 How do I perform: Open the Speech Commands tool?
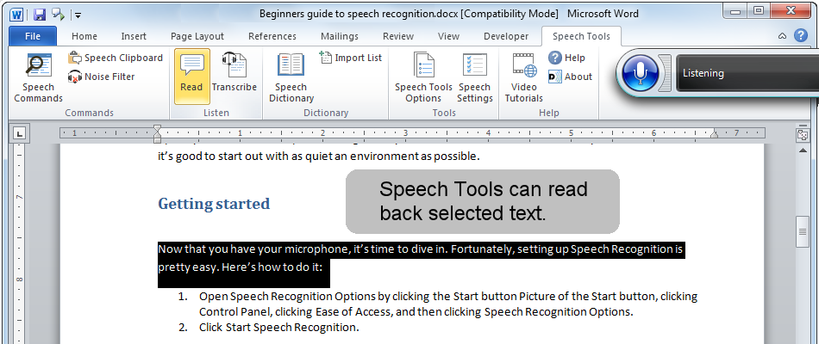pos(38,77)
